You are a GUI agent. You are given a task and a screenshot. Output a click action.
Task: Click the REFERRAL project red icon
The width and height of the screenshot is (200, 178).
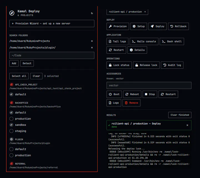[x=11, y=164]
